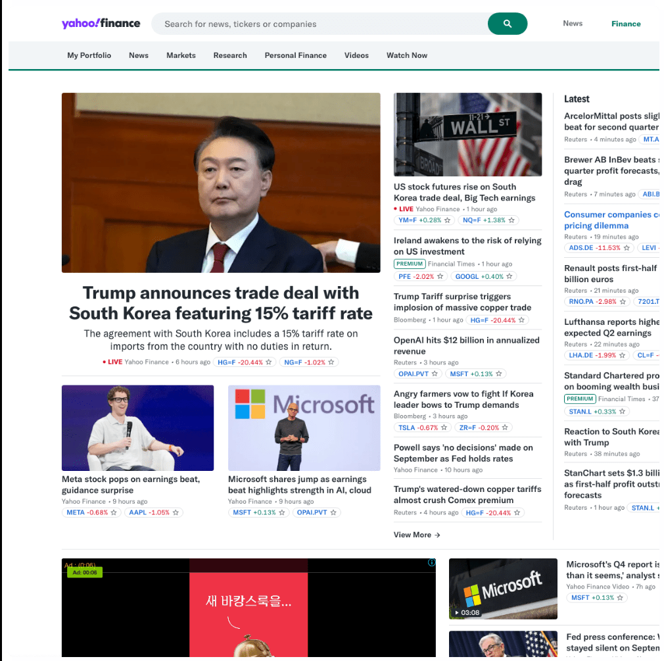Screen dimensions: 664x661
Task: Click the top-right Finance link
Action: pos(626,24)
